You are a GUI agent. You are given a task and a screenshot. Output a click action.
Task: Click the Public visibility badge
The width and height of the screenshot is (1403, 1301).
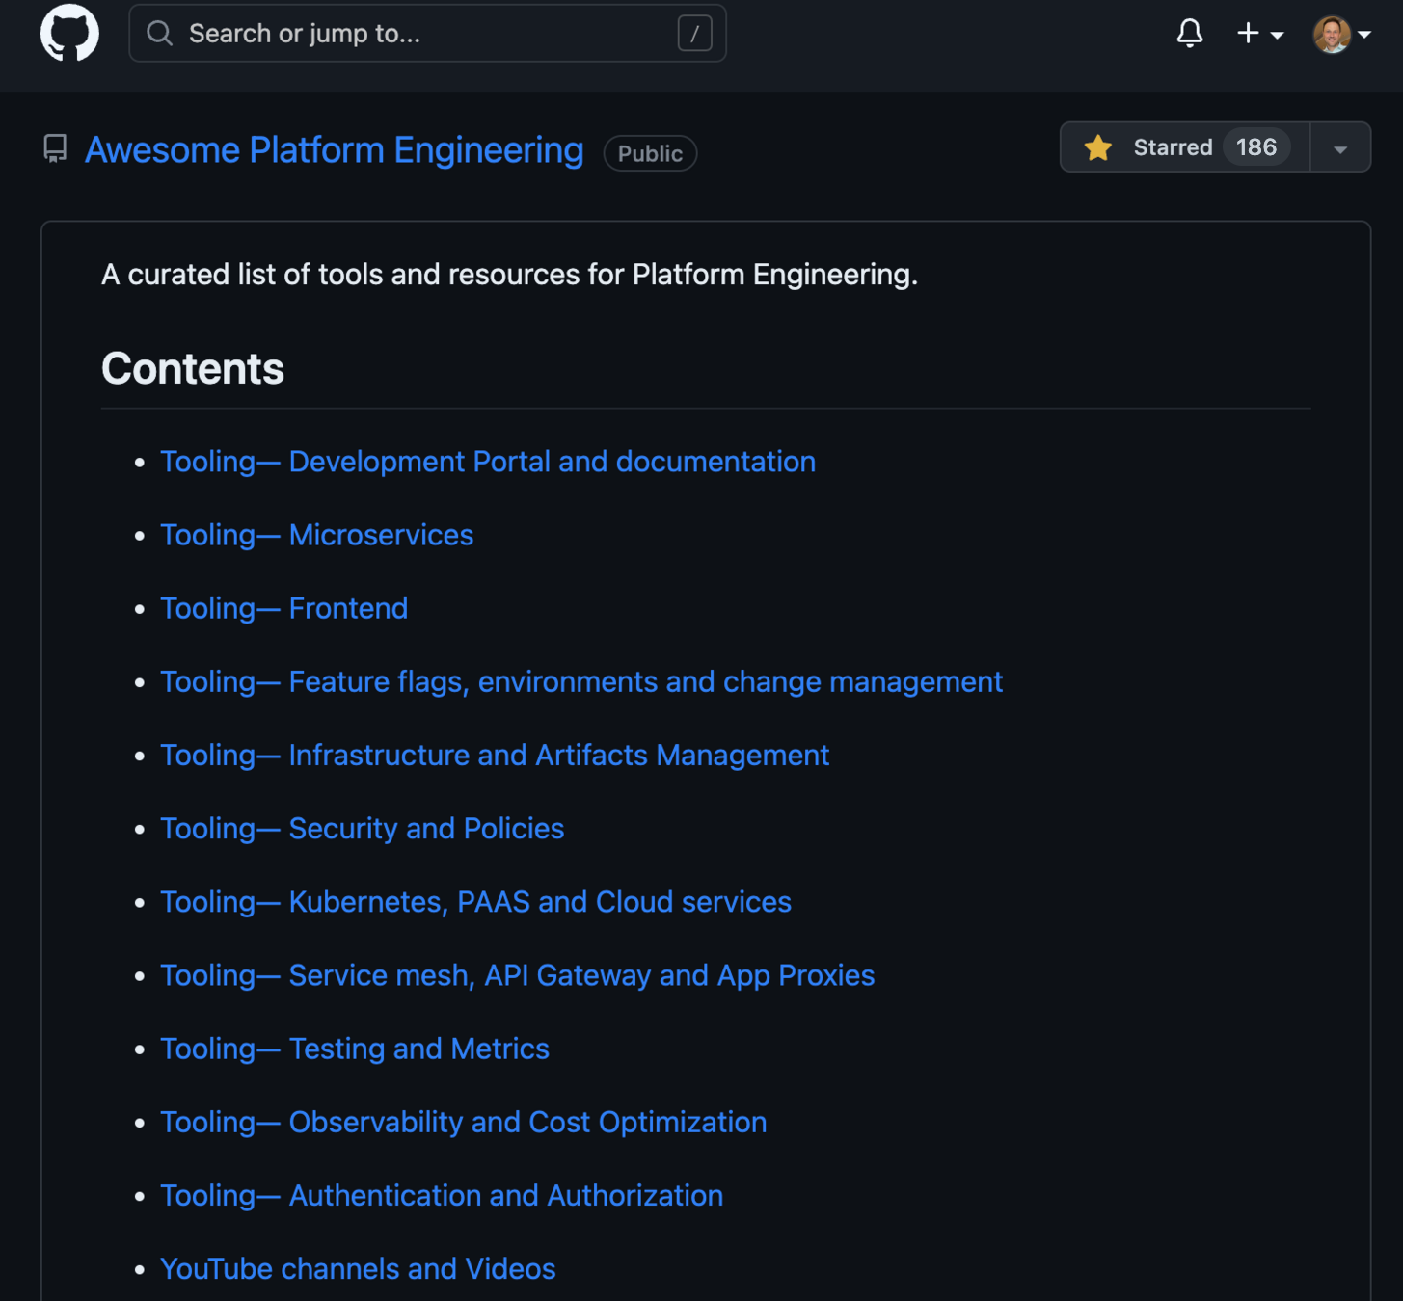pos(650,153)
